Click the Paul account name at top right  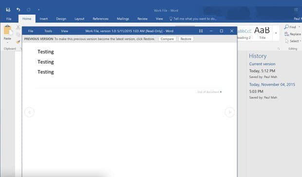[x=298, y=18]
